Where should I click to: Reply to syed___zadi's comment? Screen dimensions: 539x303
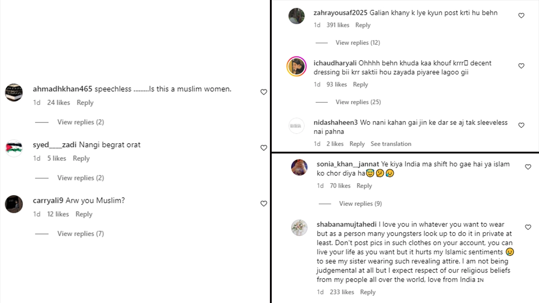click(x=81, y=158)
